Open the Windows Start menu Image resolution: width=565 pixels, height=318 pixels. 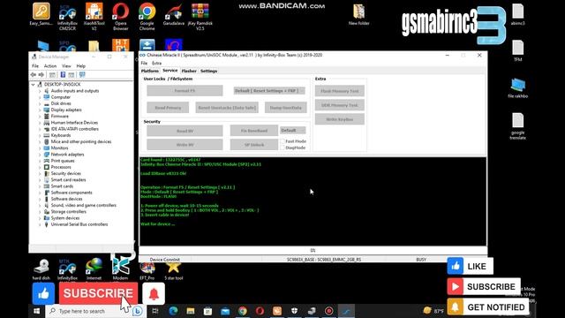pos(37,311)
